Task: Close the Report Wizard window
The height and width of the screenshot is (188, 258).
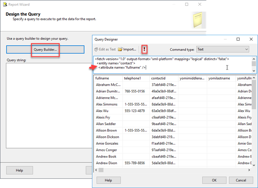Action: click(200, 4)
